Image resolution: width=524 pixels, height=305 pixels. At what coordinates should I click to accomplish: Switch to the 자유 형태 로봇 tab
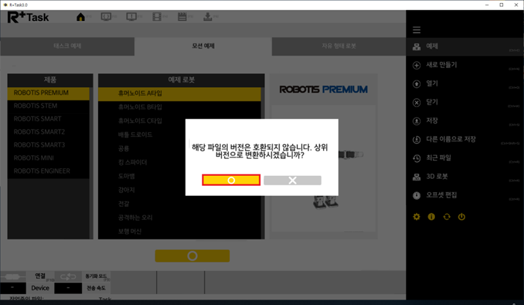[x=338, y=46]
